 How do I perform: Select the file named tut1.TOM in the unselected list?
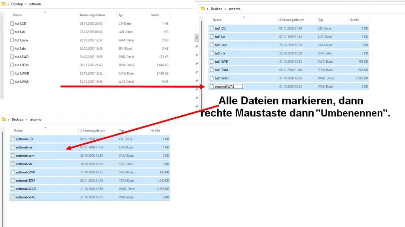click(22, 65)
